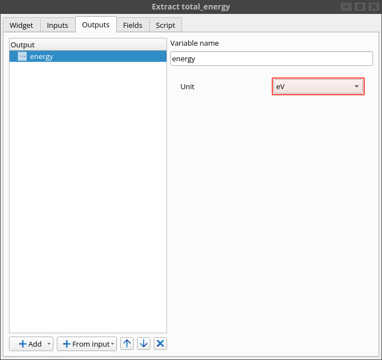Viewport: 382px width, 360px height.
Task: Go to the Fields tab
Action: pyautogui.click(x=133, y=25)
